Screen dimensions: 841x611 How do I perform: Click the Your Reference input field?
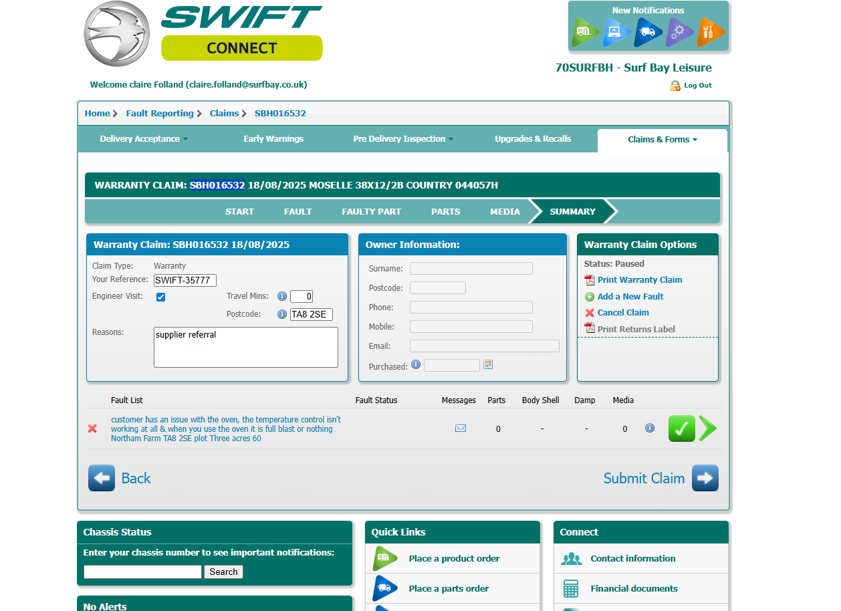pos(185,280)
